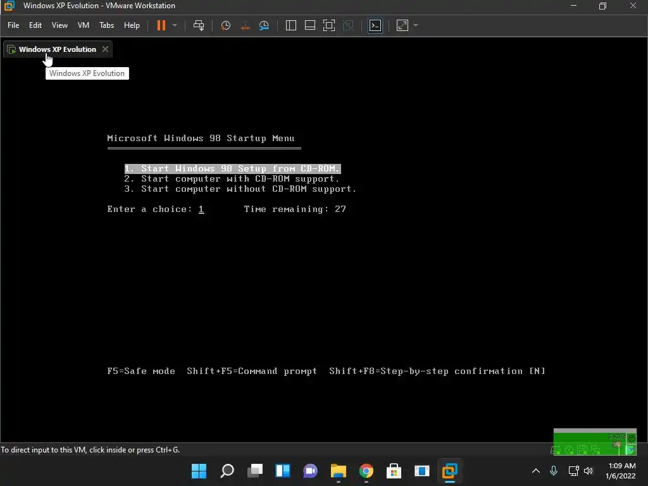Image resolution: width=648 pixels, height=486 pixels.
Task: Revert the VM to its previous snapshot
Action: tap(245, 25)
